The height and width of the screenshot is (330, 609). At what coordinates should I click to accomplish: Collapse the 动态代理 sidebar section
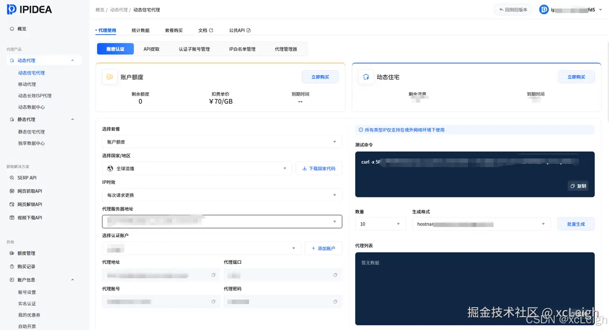tap(73, 60)
